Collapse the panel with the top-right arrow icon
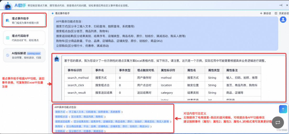The height and width of the screenshot is (134, 289). [x=281, y=5]
